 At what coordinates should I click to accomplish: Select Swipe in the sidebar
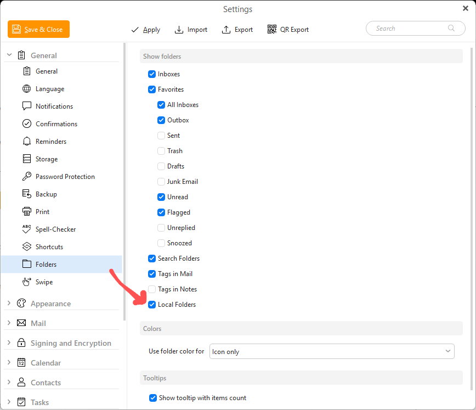point(61,282)
